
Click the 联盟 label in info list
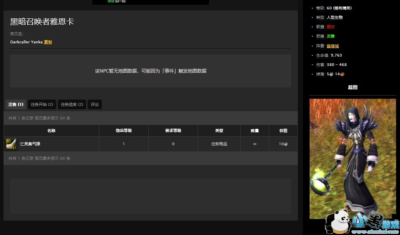click(x=321, y=27)
